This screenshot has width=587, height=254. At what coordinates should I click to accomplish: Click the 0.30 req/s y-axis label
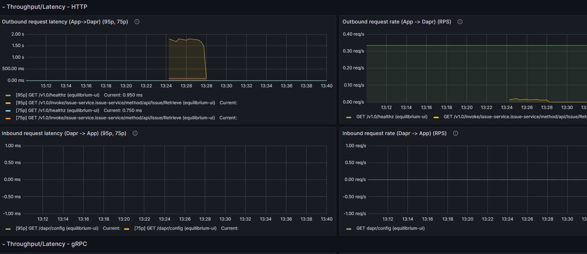click(354, 51)
